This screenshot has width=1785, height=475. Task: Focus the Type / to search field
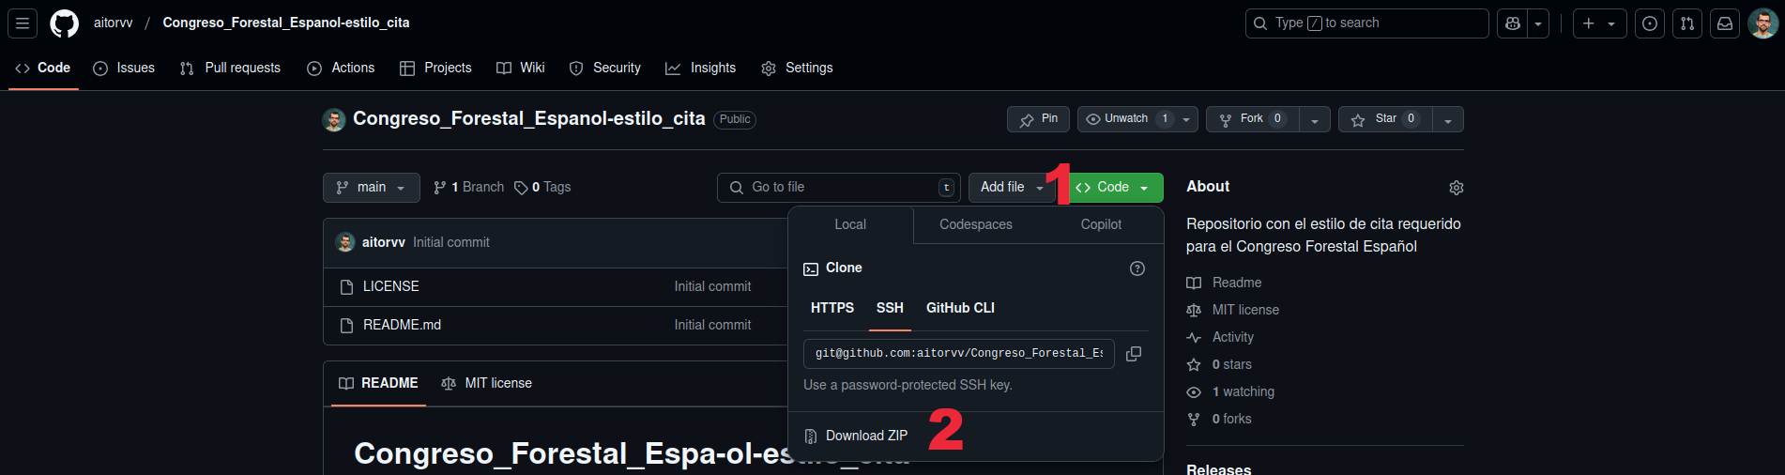(1367, 23)
